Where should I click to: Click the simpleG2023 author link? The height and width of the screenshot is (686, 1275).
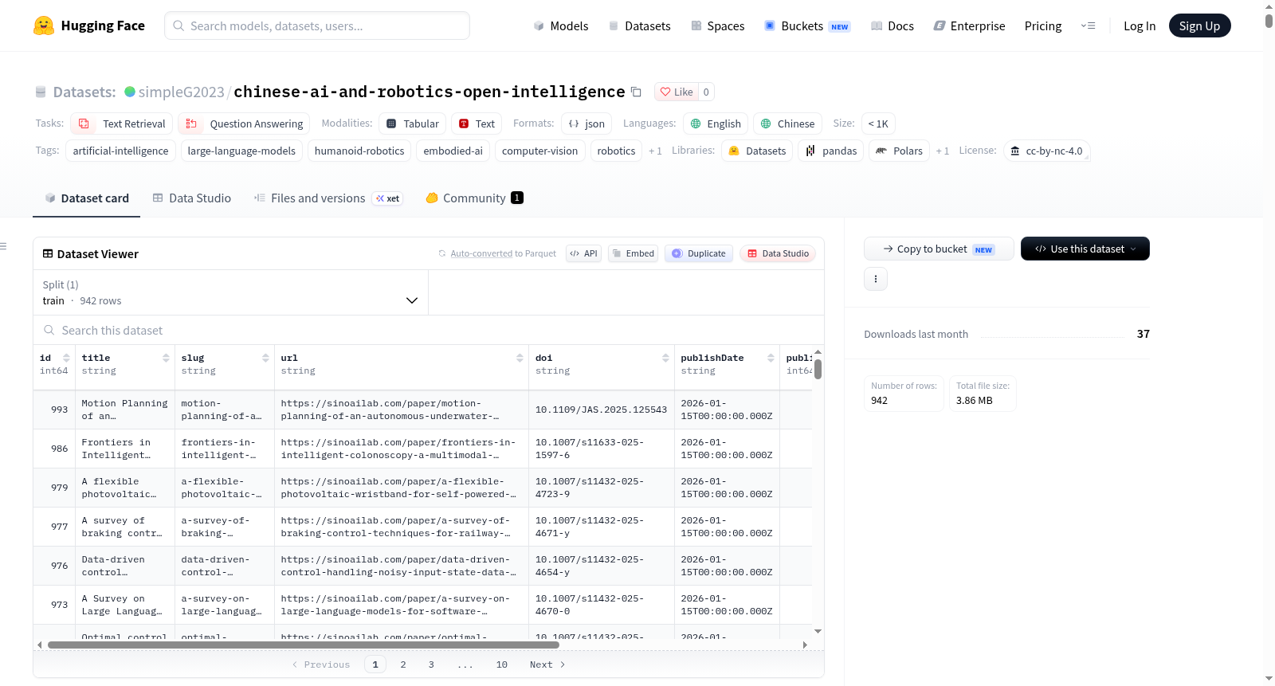click(x=182, y=92)
